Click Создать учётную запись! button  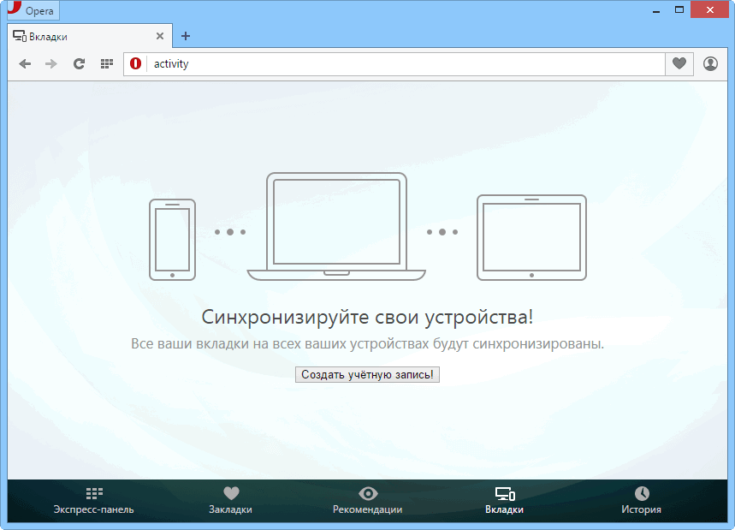368,375
